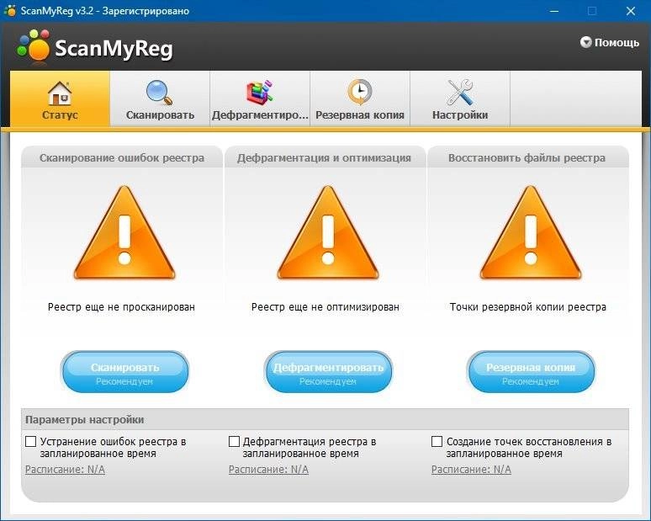Click the Параметры настройки section header
Image resolution: width=651 pixels, height=521 pixels.
click(325, 420)
